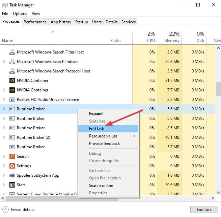Switch to the App history tab

tap(61, 22)
